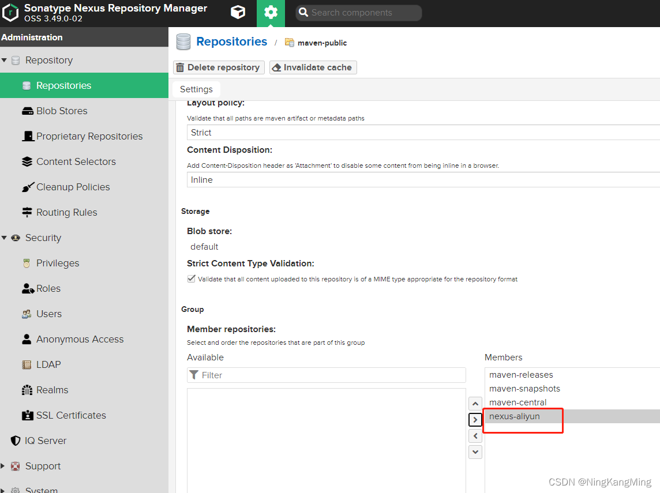The width and height of the screenshot is (660, 493).
Task: Click the Routing Rules signpost icon
Action: pos(27,212)
